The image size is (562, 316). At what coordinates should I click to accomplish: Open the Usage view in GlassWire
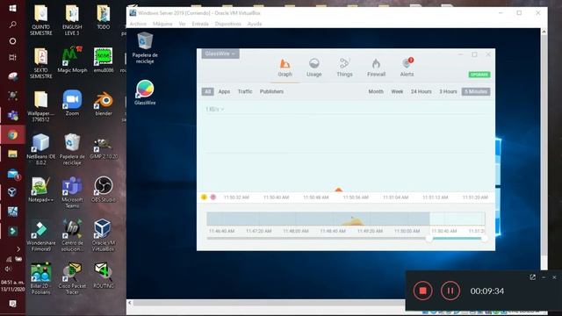pos(314,68)
